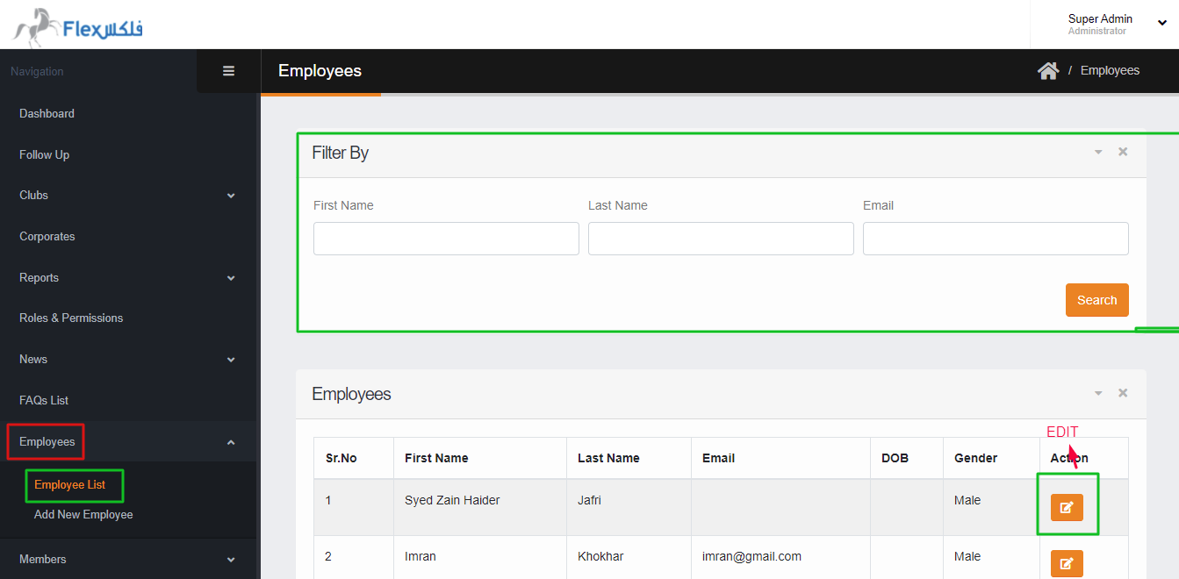This screenshot has width=1179, height=579.
Task: Select Employee List in the sidebar
Action: click(74, 485)
